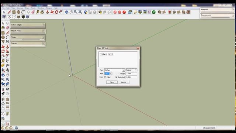The width and height of the screenshot is (236, 133).
Task: Select the Dimension tool in left palette
Action: point(7,61)
